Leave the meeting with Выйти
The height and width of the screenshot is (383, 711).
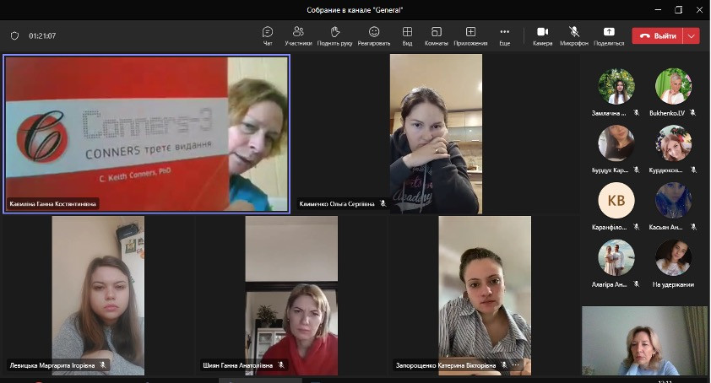click(x=658, y=35)
